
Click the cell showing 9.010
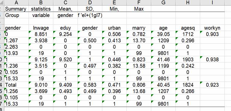click(41, 85)
